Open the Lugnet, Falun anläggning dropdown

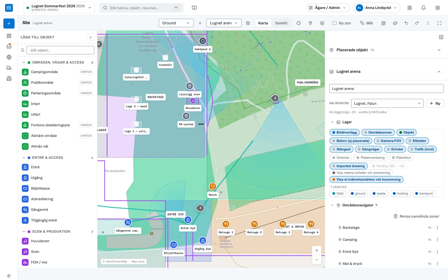pos(387,103)
